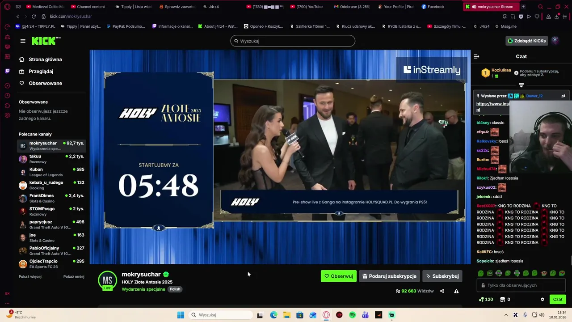Click the heart bookmark icon in the address bar
Image resolution: width=572 pixels, height=322 pixels.
[537, 17]
